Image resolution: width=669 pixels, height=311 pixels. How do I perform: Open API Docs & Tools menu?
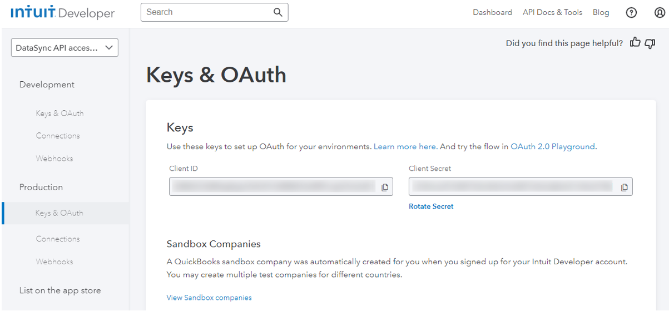pos(552,12)
